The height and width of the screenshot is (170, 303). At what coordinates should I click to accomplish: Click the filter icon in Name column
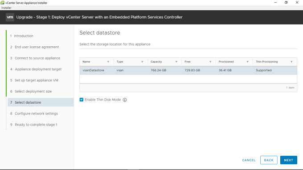pyautogui.click(x=108, y=62)
